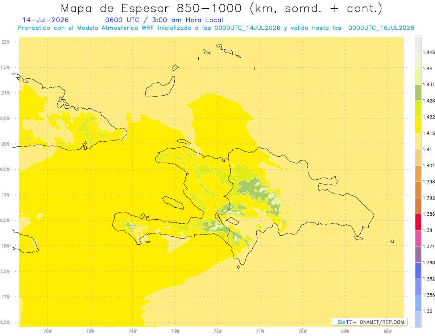Click the colorbar value "1.362"

click(x=429, y=279)
